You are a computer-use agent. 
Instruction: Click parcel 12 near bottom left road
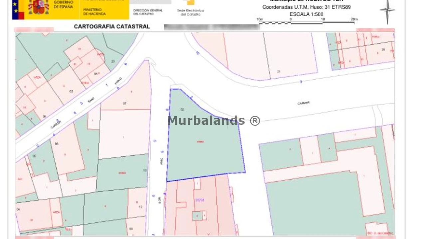coord(140,207)
